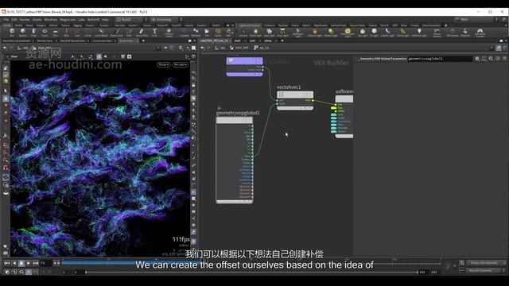Select the Font shelf tool

[x=154, y=33]
